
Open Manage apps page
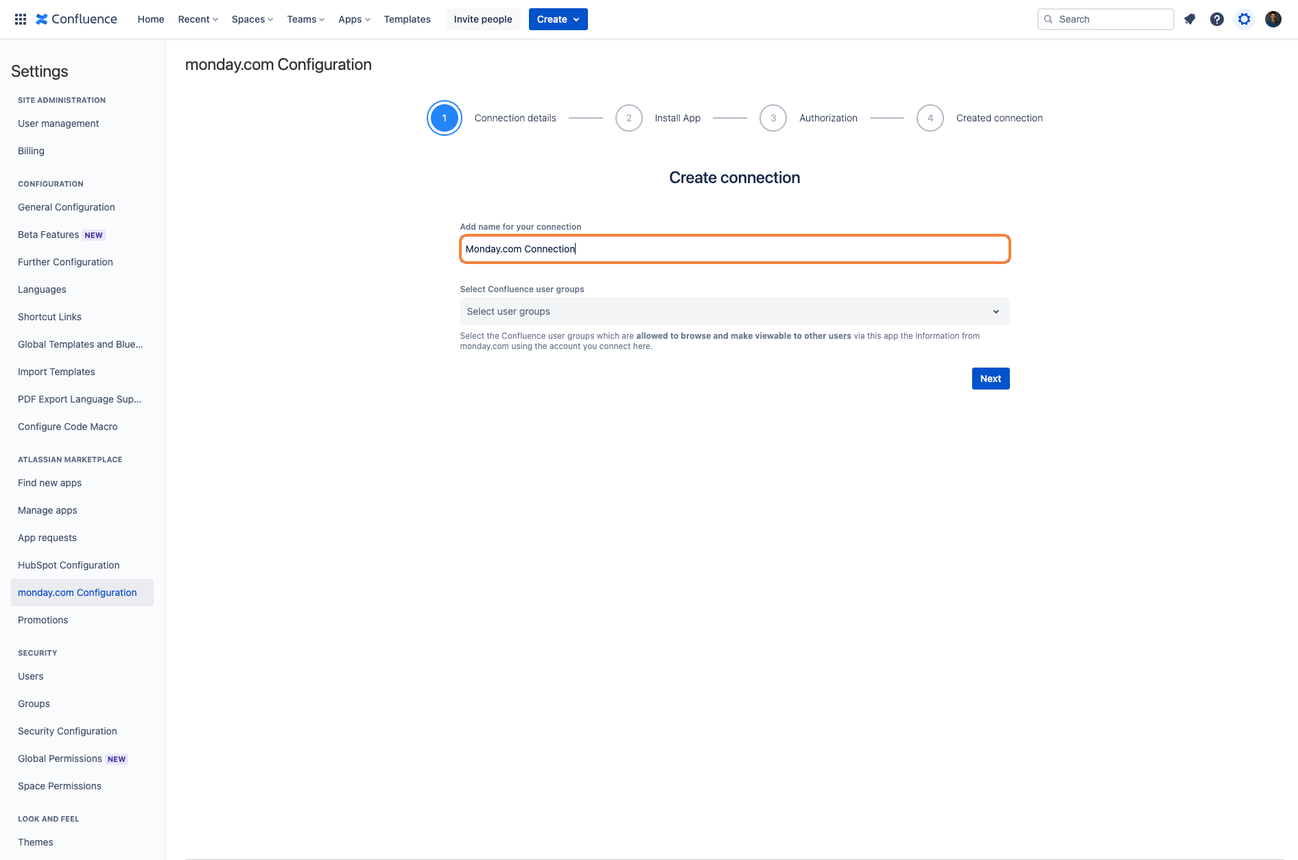click(47, 510)
